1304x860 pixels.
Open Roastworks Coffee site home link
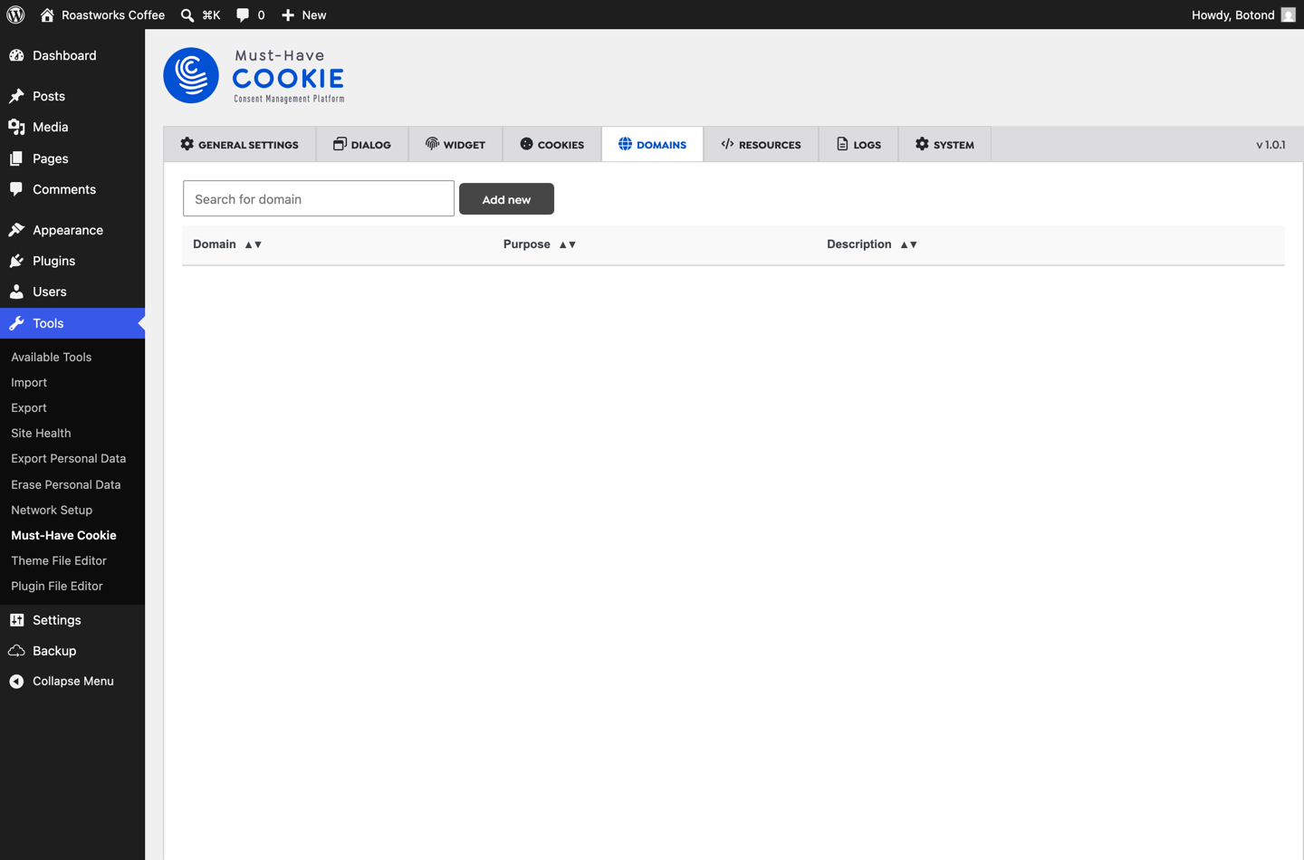pos(102,14)
